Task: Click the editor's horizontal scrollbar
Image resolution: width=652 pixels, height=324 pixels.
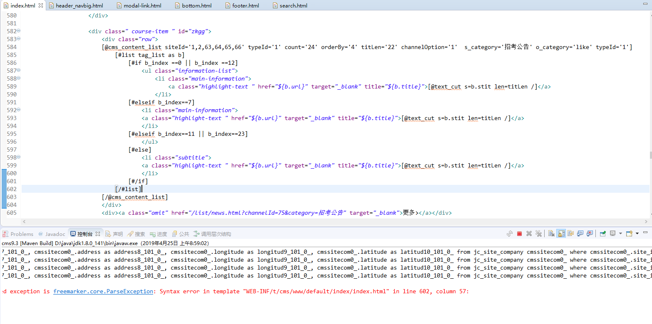Action: click(x=333, y=221)
